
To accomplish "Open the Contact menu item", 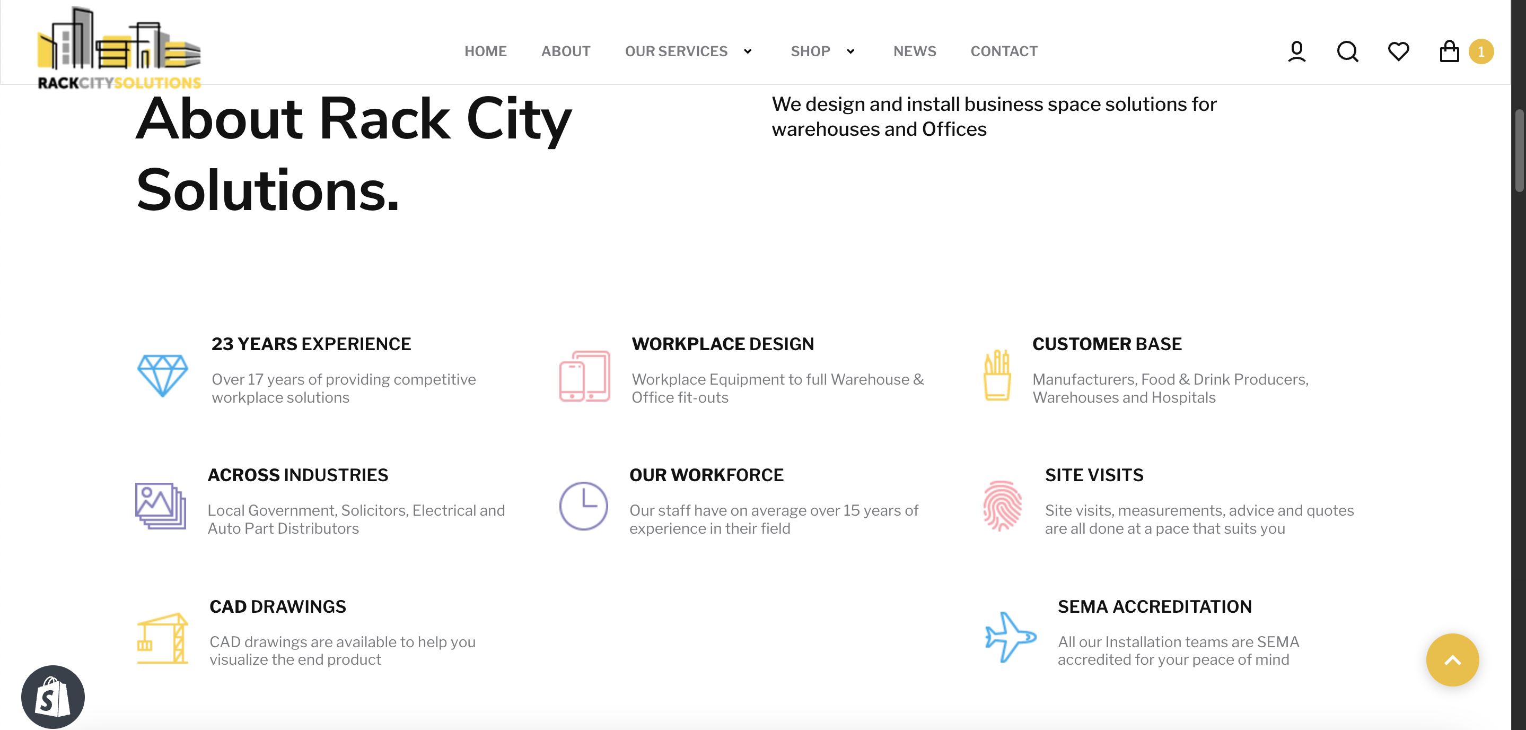I will click(x=1004, y=51).
